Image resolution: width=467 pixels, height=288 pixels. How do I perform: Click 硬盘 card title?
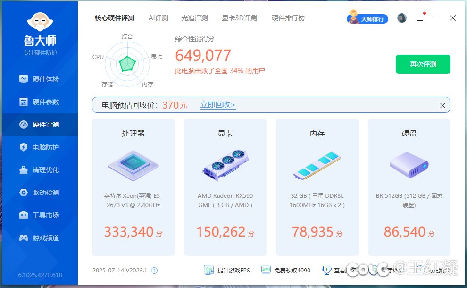tap(409, 133)
